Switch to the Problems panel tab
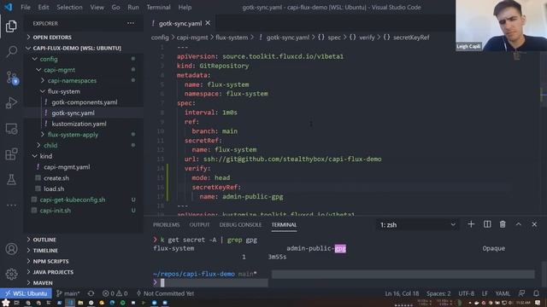Image resolution: width=547 pixels, height=307 pixels. click(167, 225)
